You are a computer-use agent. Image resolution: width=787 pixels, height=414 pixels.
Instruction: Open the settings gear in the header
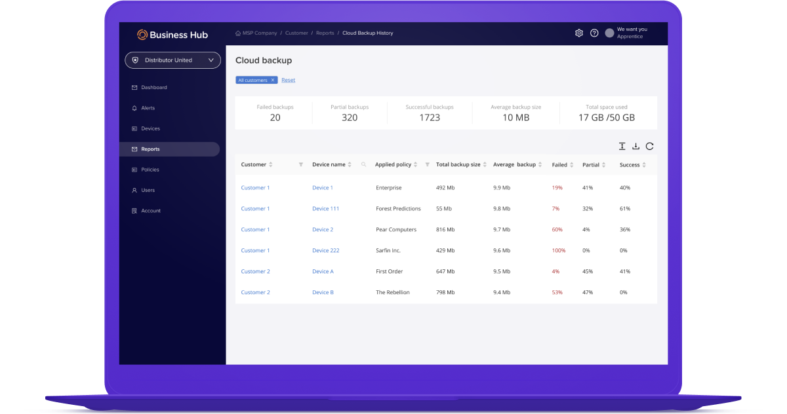click(579, 33)
